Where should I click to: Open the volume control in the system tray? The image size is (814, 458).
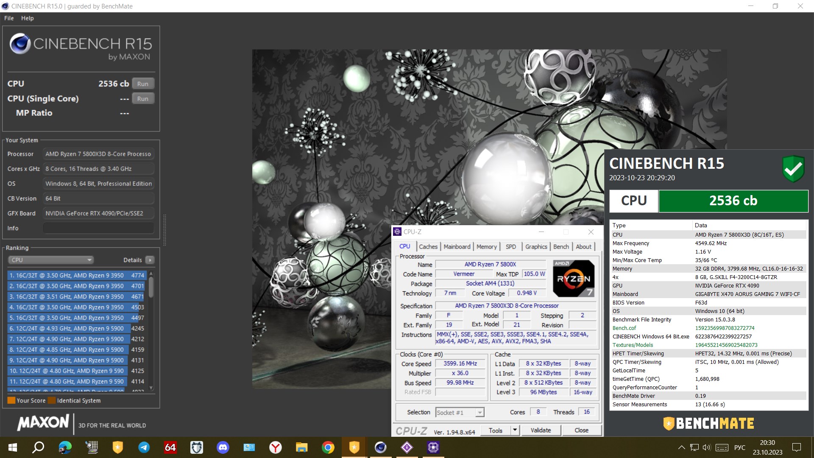point(706,447)
